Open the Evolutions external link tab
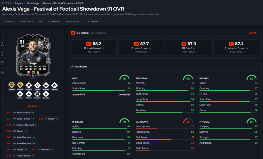This screenshot has height=159, width=263. (x=74, y=22)
